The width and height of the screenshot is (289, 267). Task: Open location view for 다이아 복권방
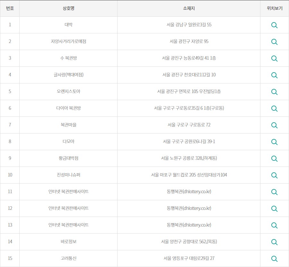click(x=274, y=109)
